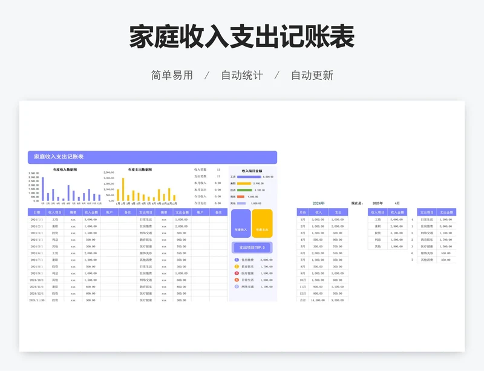Click the purple 家庭收入支出记账表 banner
Image resolution: width=484 pixels, height=371 pixels.
coord(152,157)
